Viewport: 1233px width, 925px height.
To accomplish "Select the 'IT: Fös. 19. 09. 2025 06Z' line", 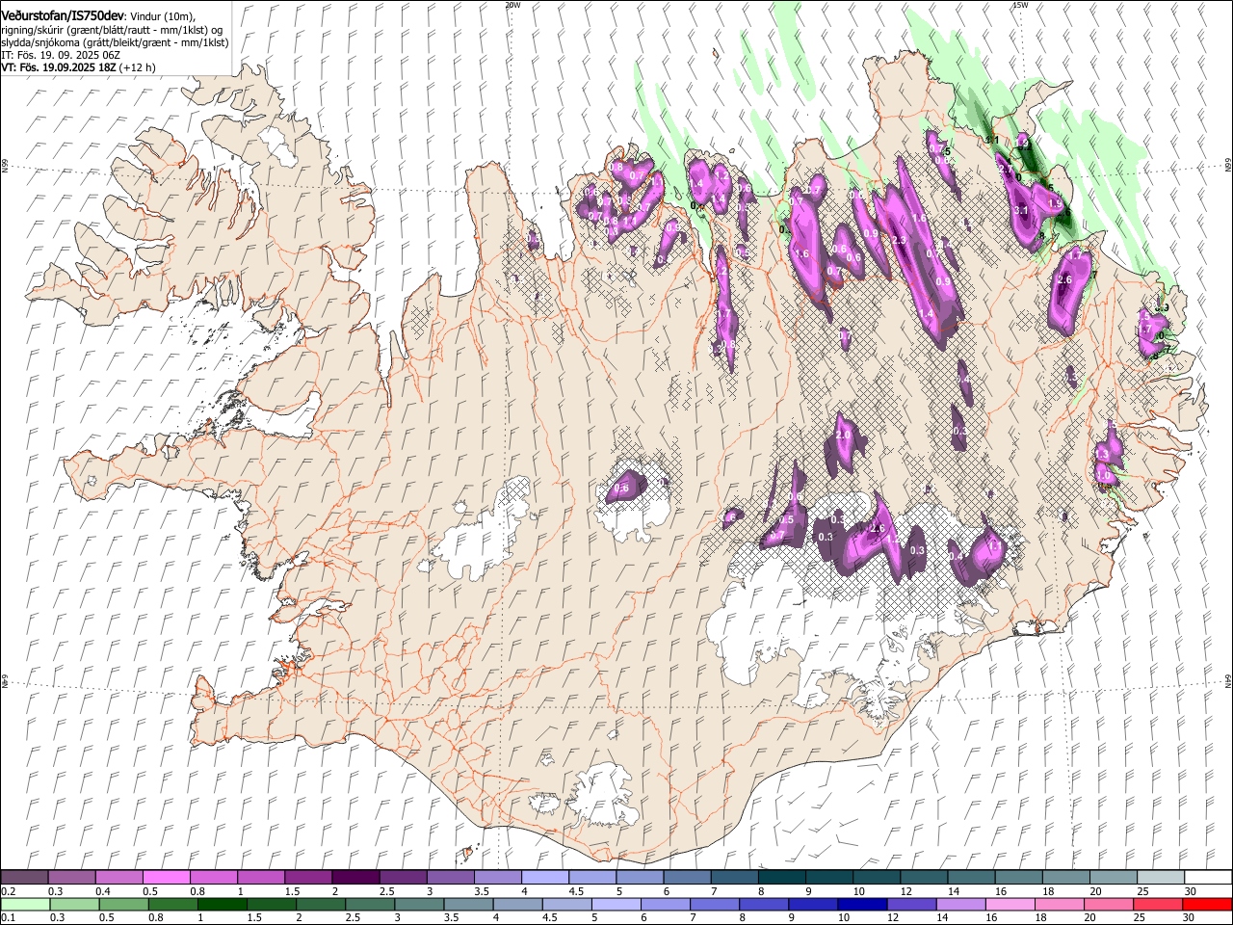I will [x=61, y=55].
